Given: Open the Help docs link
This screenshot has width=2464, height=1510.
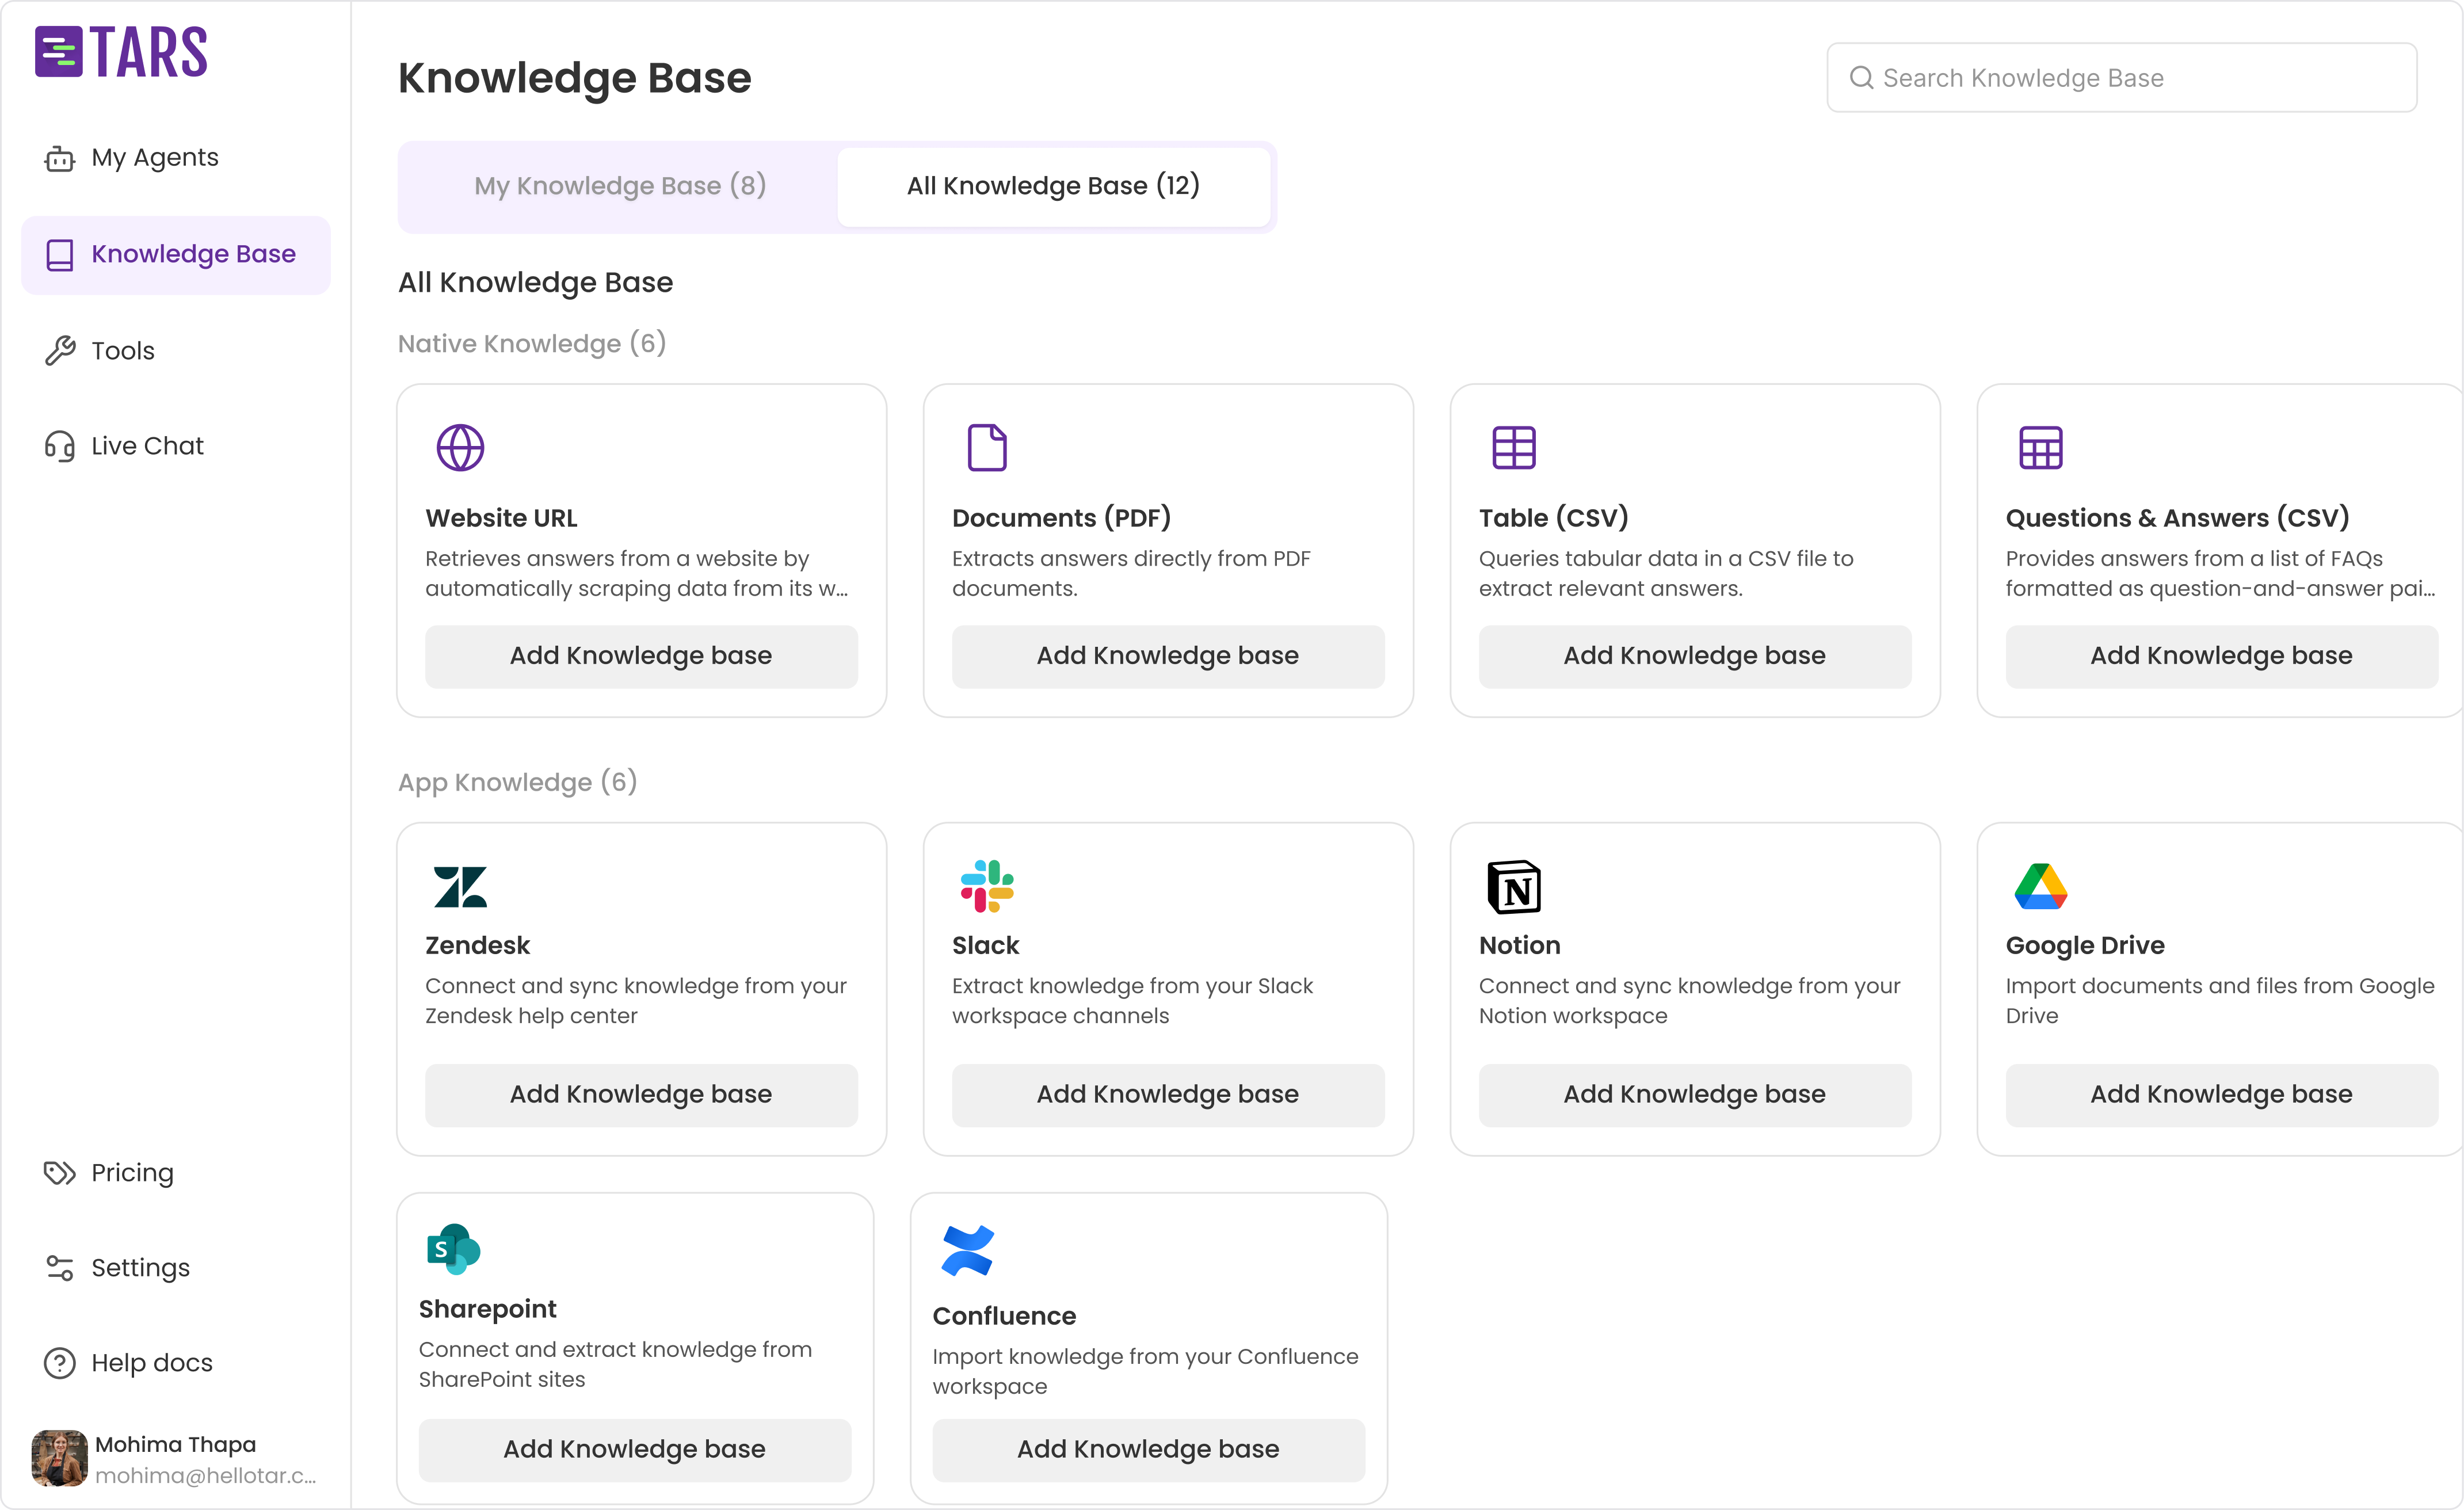Looking at the screenshot, I should pyautogui.click(x=151, y=1363).
